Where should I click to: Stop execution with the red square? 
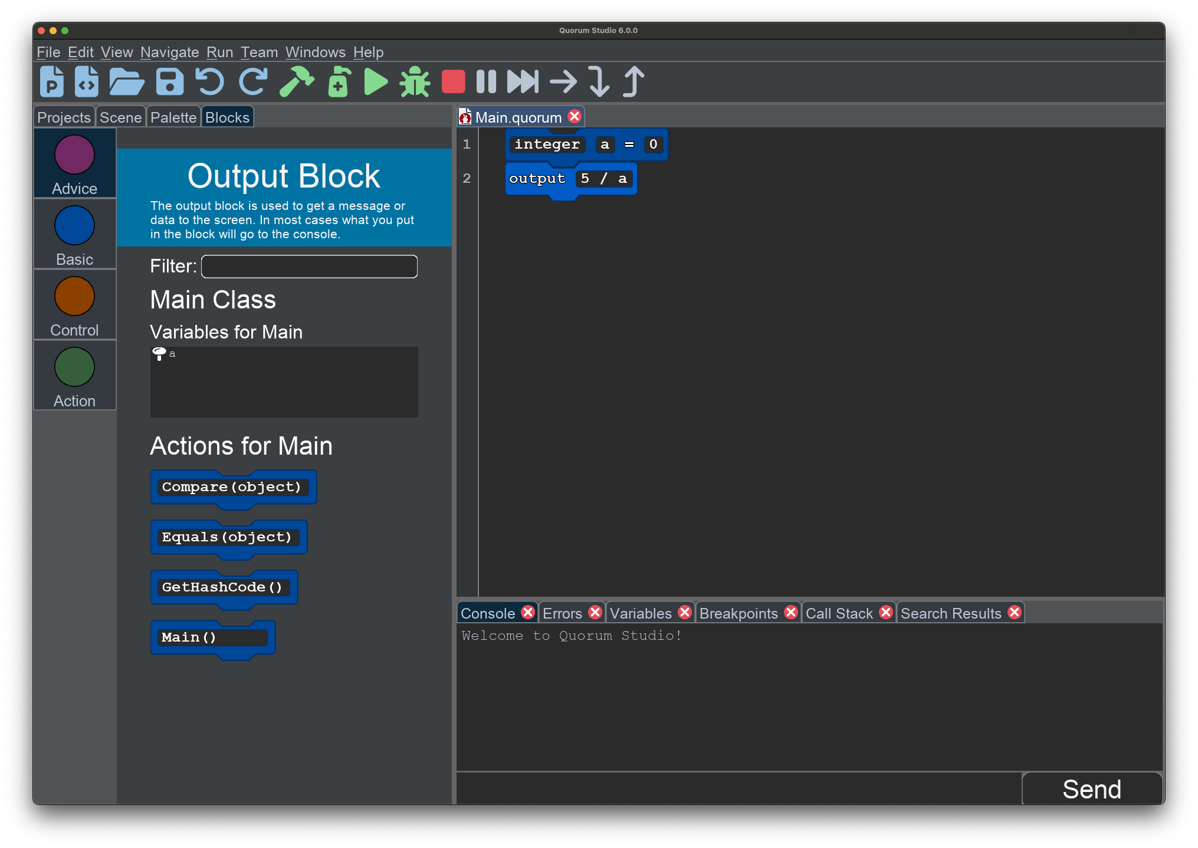[453, 81]
